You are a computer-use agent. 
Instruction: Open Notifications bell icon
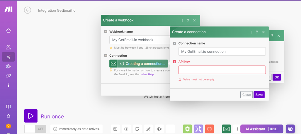coord(8,116)
